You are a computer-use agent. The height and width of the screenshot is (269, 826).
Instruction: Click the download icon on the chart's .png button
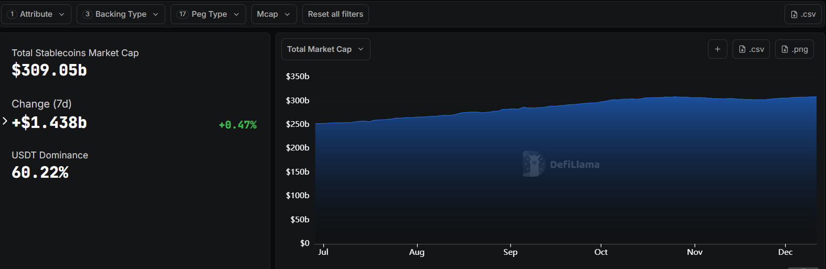[x=785, y=49]
